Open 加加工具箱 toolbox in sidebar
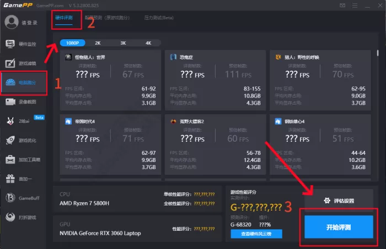Viewport: 386px width, 249px height. point(23,160)
